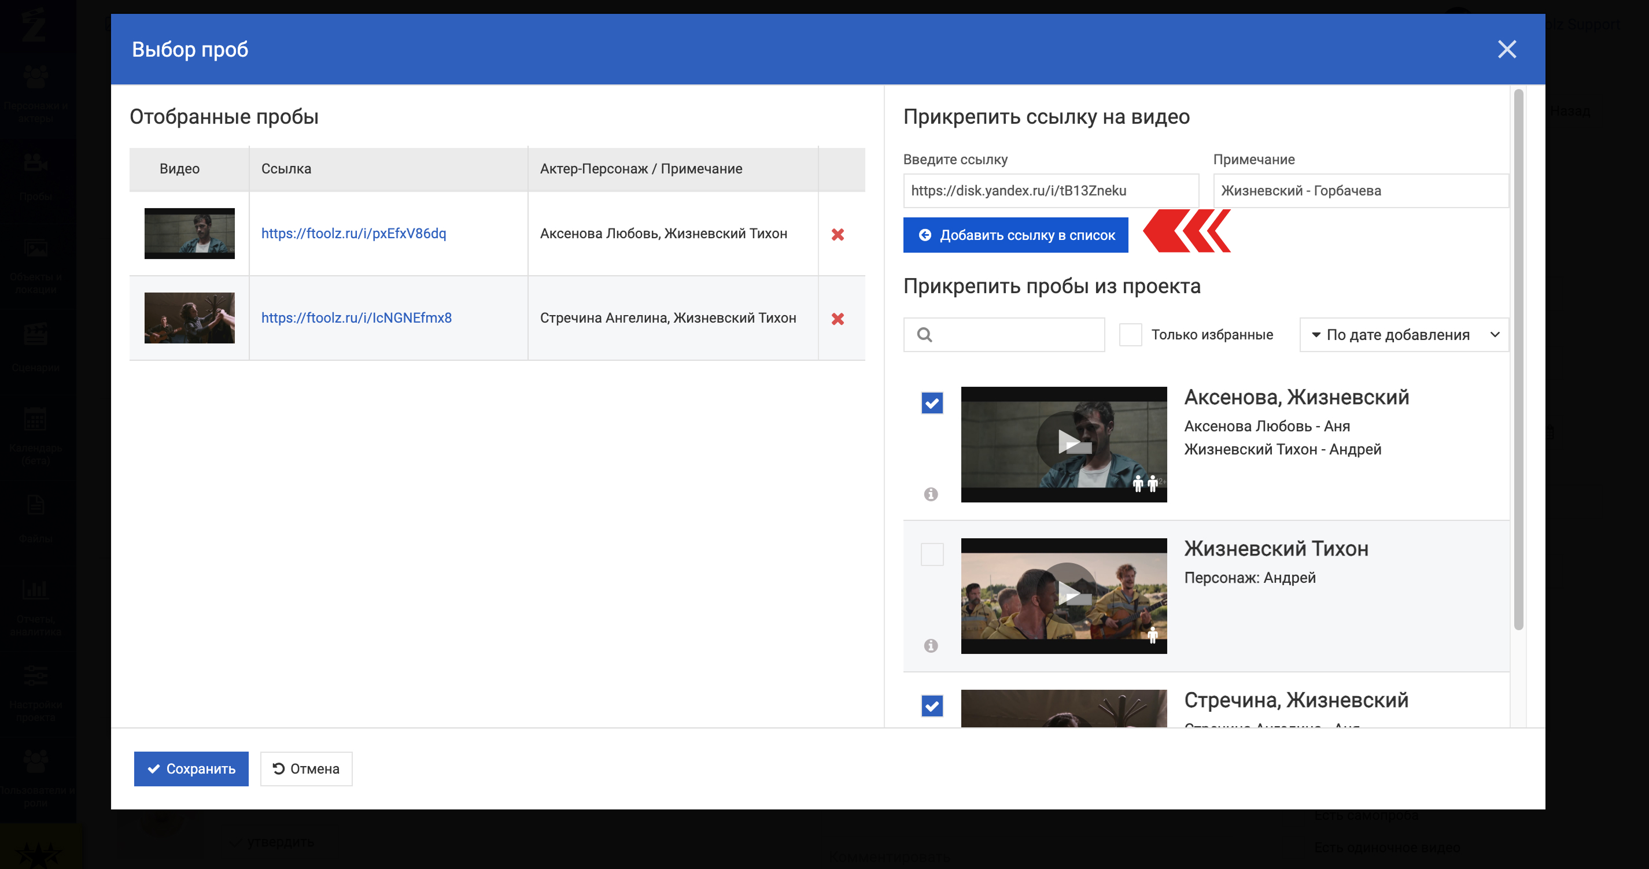Click the search magnifier icon in project samples
The height and width of the screenshot is (869, 1649).
click(x=924, y=335)
